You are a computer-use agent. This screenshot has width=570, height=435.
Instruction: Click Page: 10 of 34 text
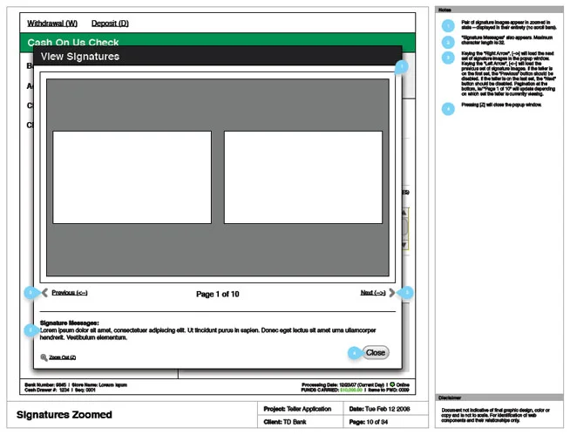coord(369,422)
